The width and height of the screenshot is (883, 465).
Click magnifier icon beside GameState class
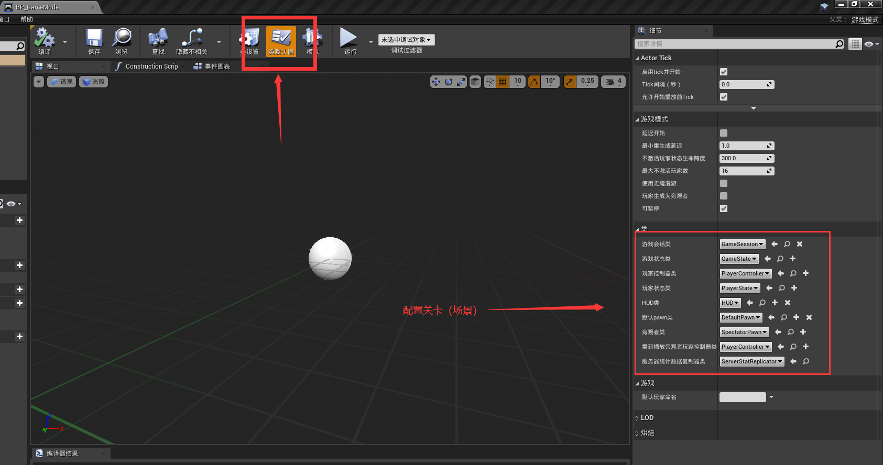coord(780,259)
